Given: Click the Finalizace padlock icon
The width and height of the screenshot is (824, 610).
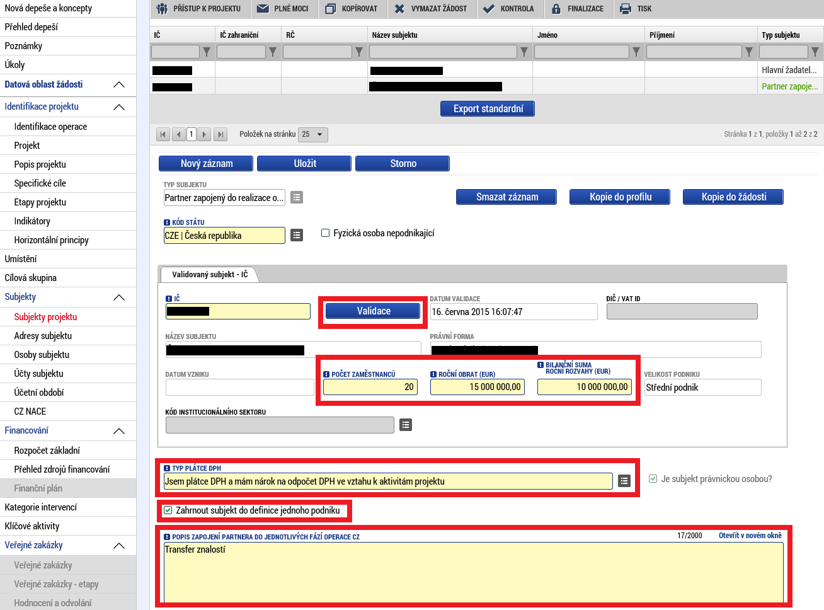Looking at the screenshot, I should [x=556, y=9].
